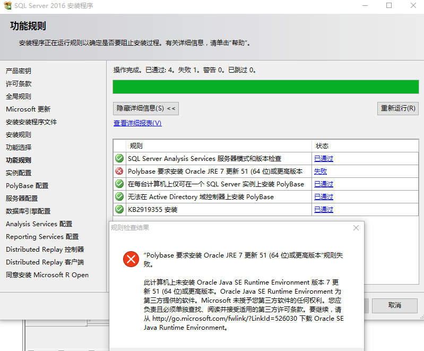Click green check icon beside KB2919355 rule
The width and height of the screenshot is (424, 351).
119,209
